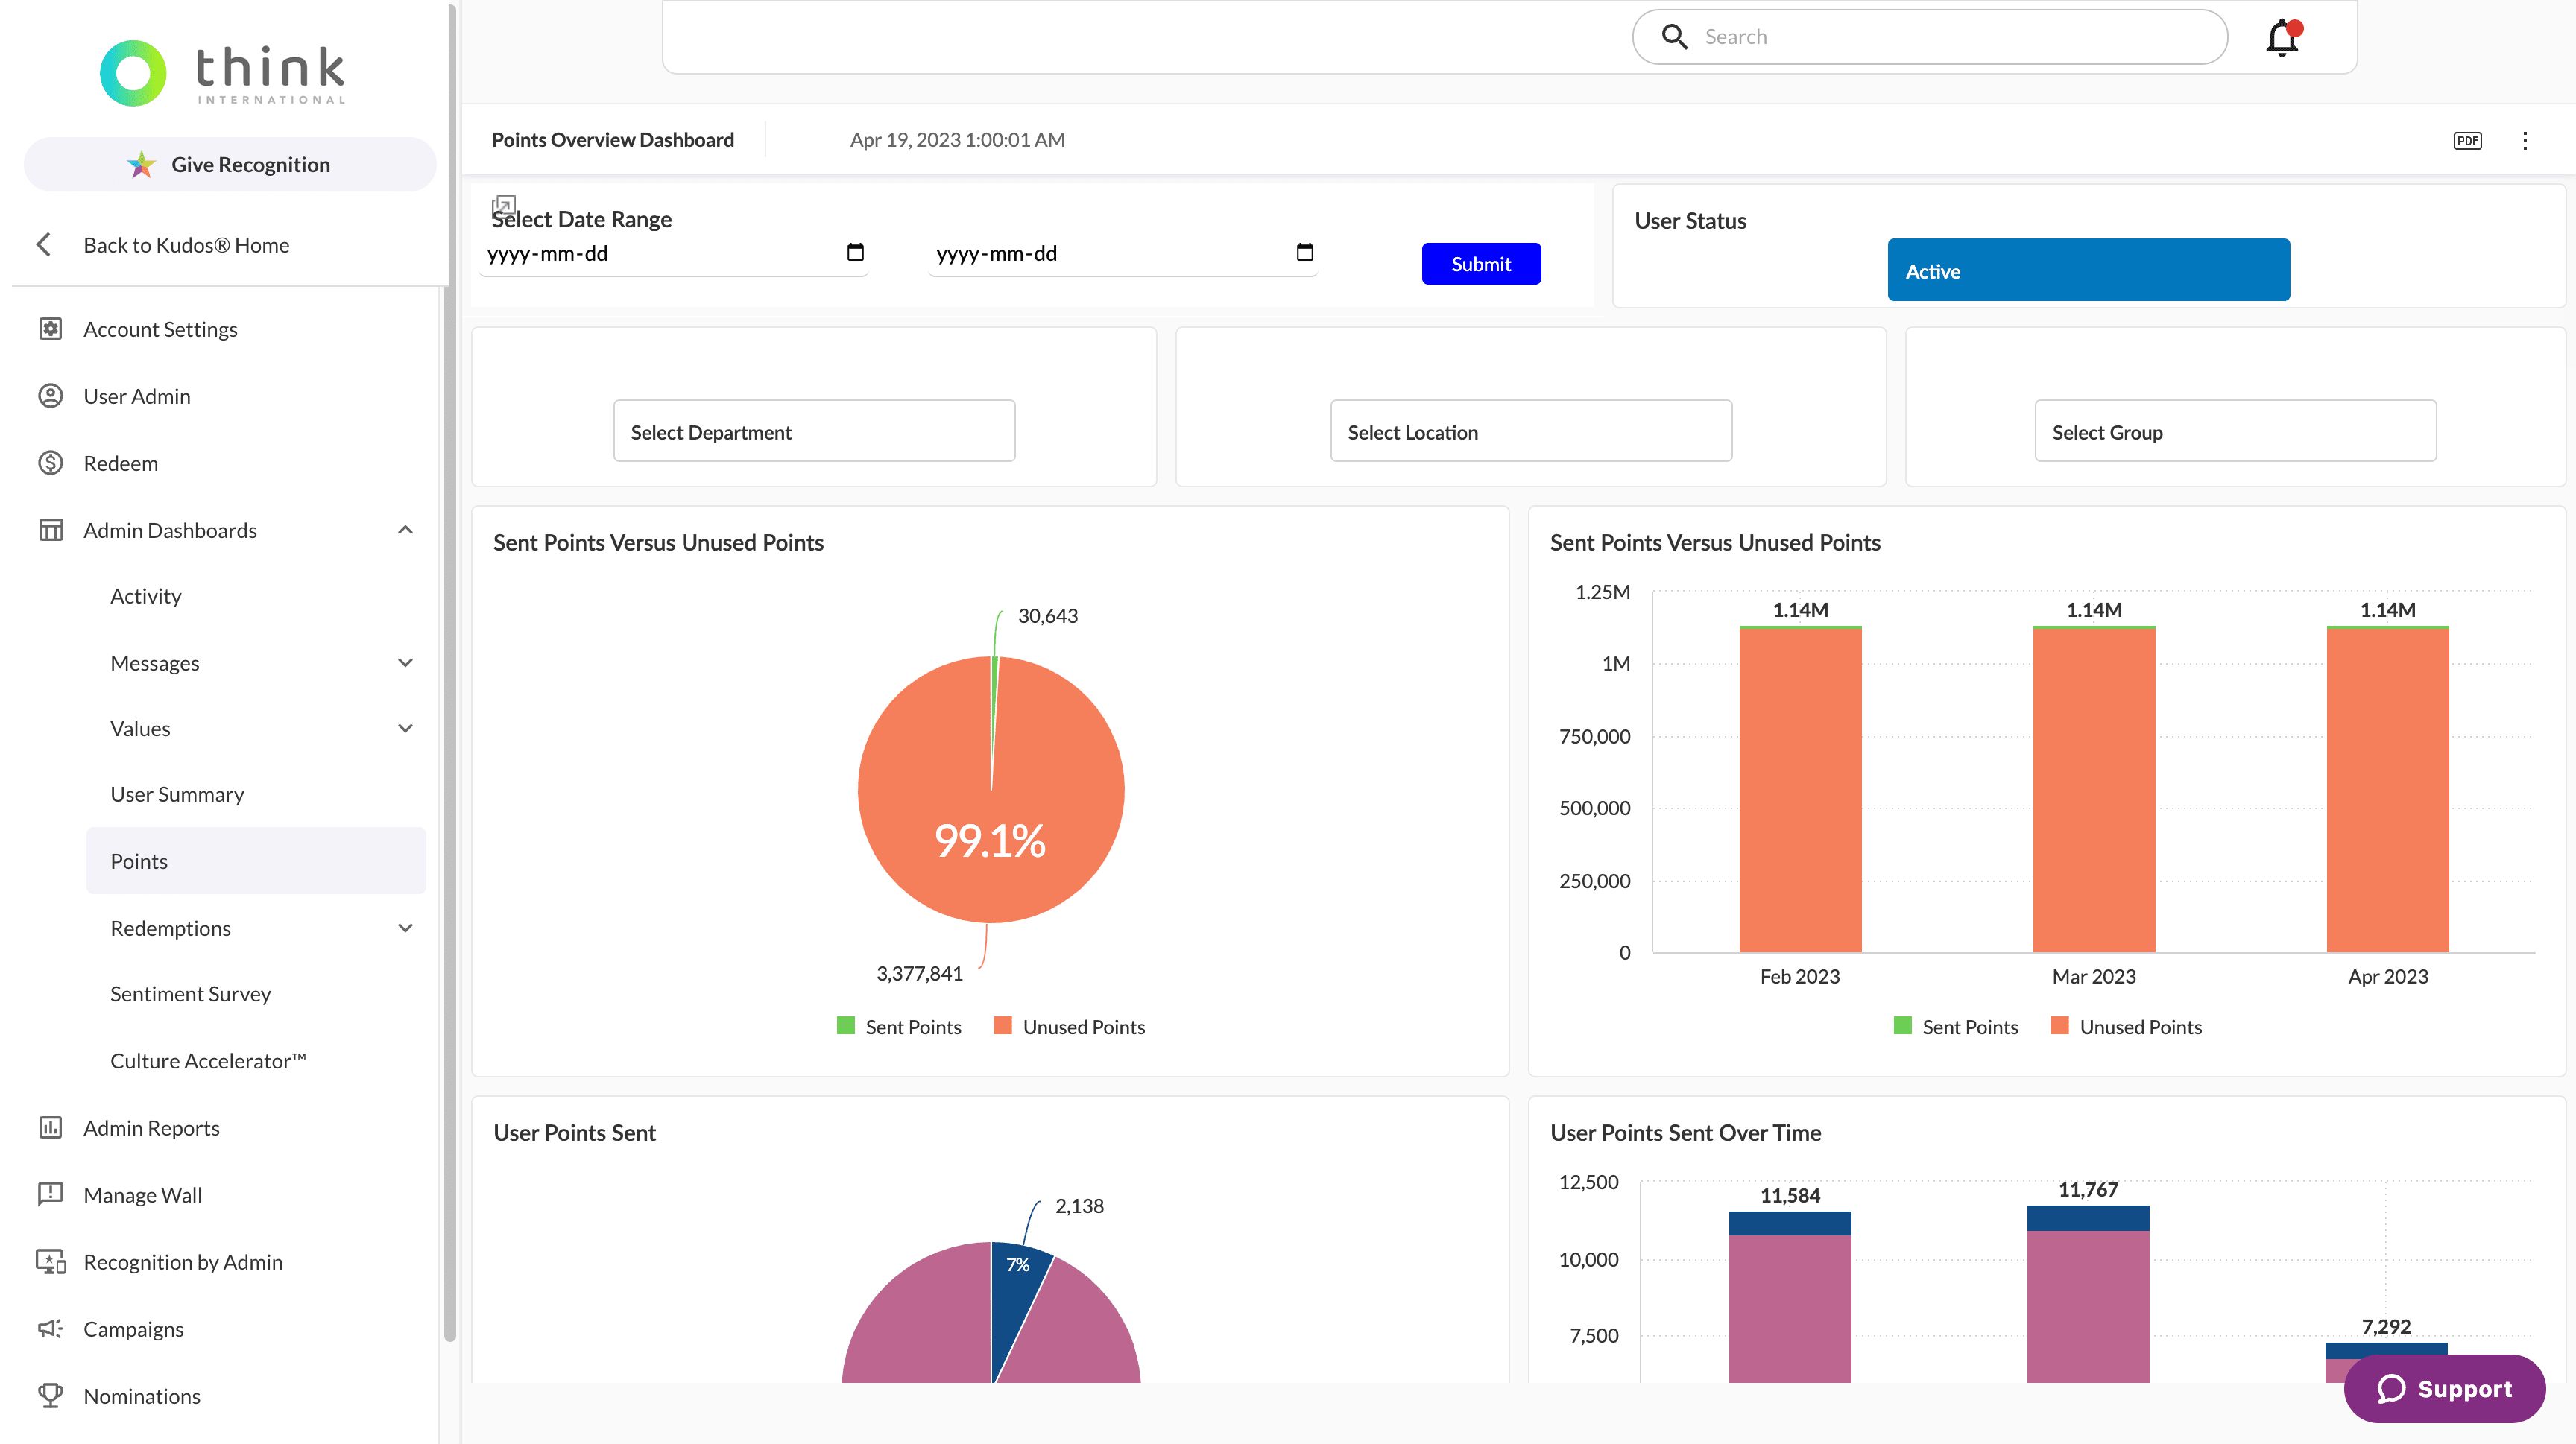Open the User Summary dashboard

(177, 794)
